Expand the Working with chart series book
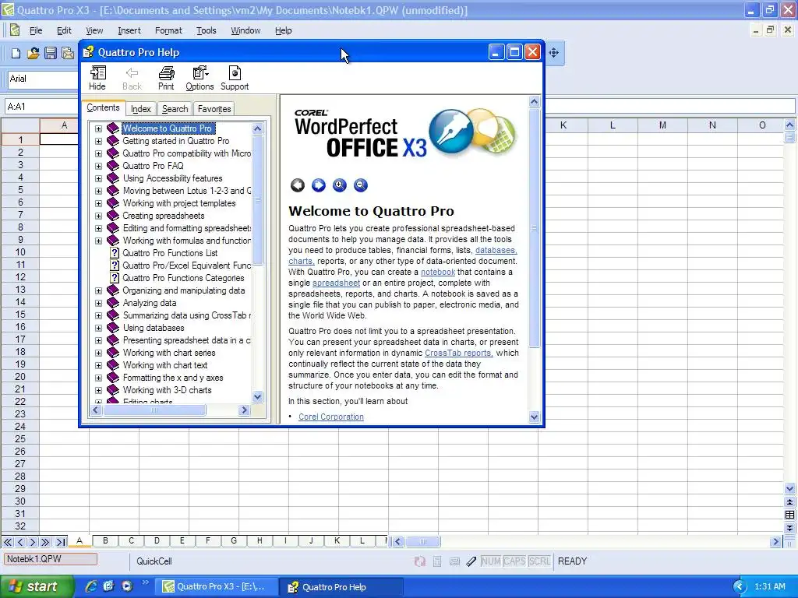This screenshot has width=798, height=598. (99, 353)
